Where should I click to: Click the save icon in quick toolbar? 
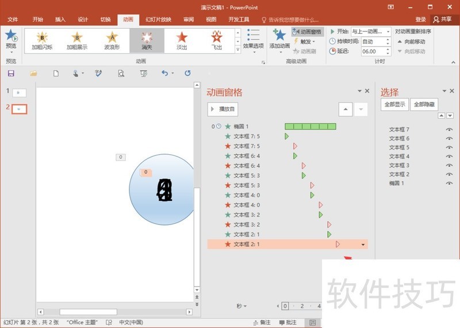11,73
